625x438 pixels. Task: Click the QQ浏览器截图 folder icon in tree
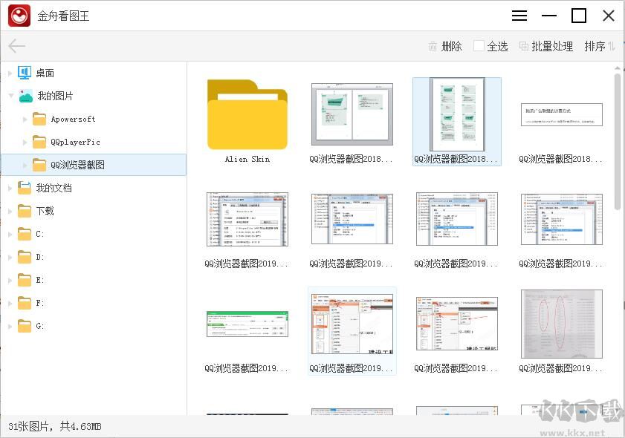pos(39,165)
